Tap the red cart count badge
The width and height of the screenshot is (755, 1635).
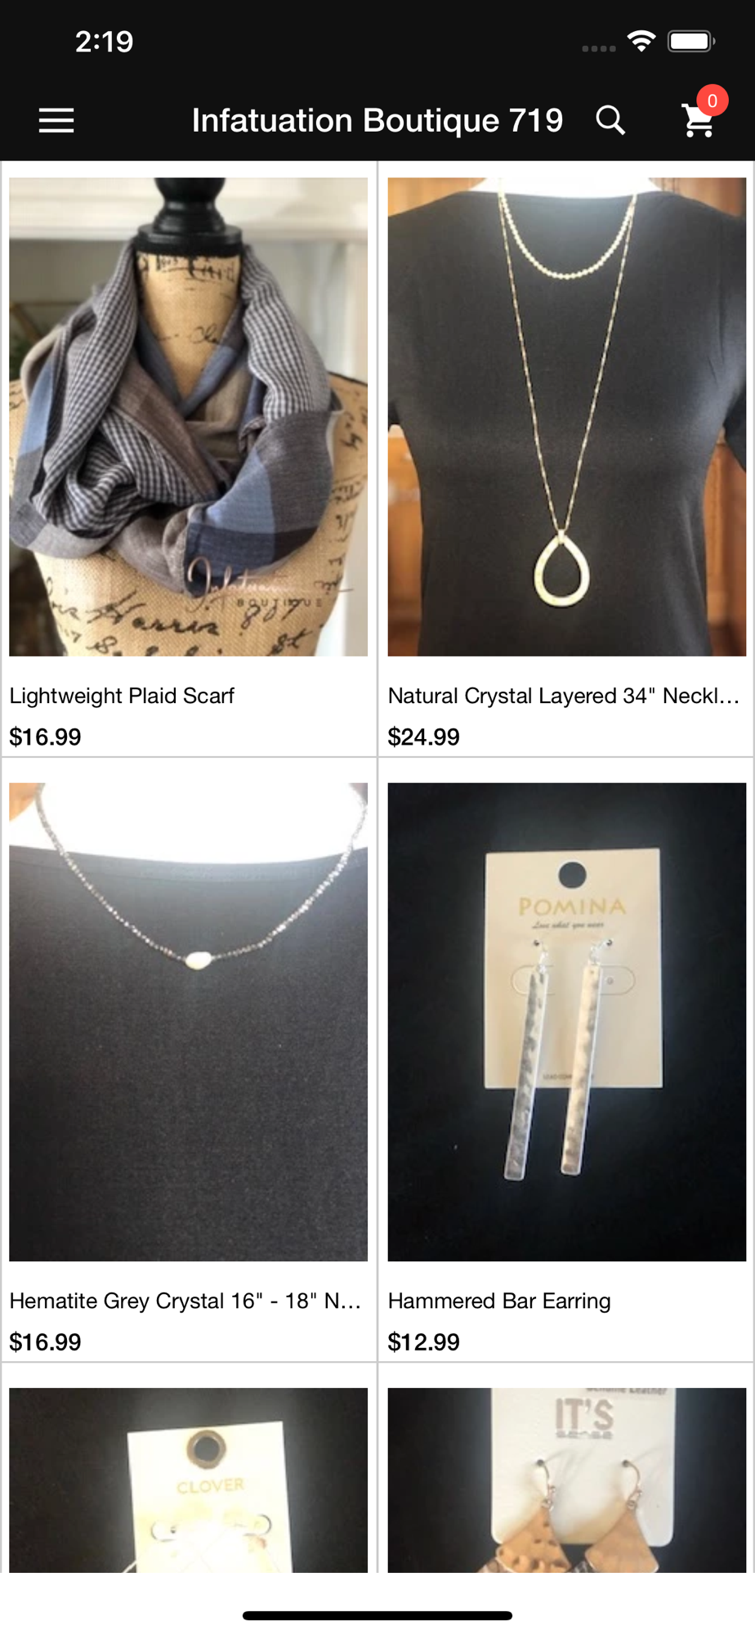click(x=713, y=101)
